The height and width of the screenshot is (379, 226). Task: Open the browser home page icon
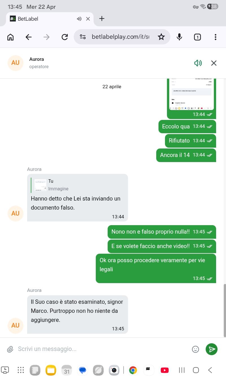[10, 37]
